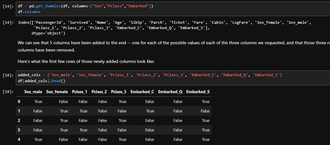This screenshot has height=145, width=330.
Task: Select the Embarked_Q table column header
Action: pyautogui.click(x=170, y=92)
